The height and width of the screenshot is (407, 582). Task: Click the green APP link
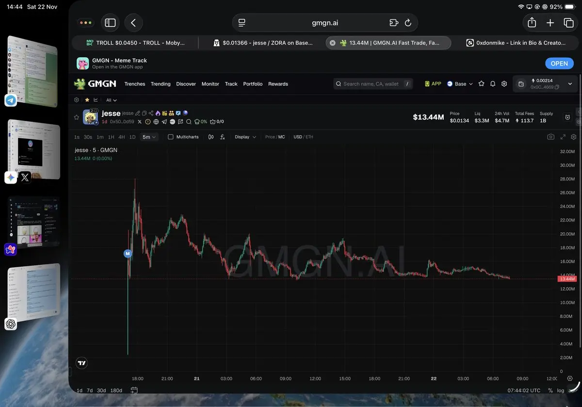(433, 84)
